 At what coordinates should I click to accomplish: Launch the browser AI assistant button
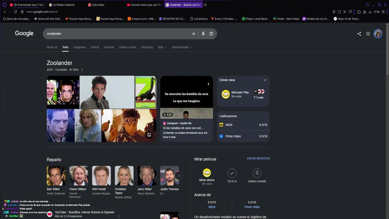coord(377,12)
